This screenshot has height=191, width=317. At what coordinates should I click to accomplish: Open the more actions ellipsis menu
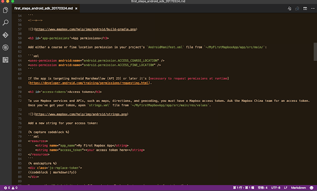tap(313, 8)
